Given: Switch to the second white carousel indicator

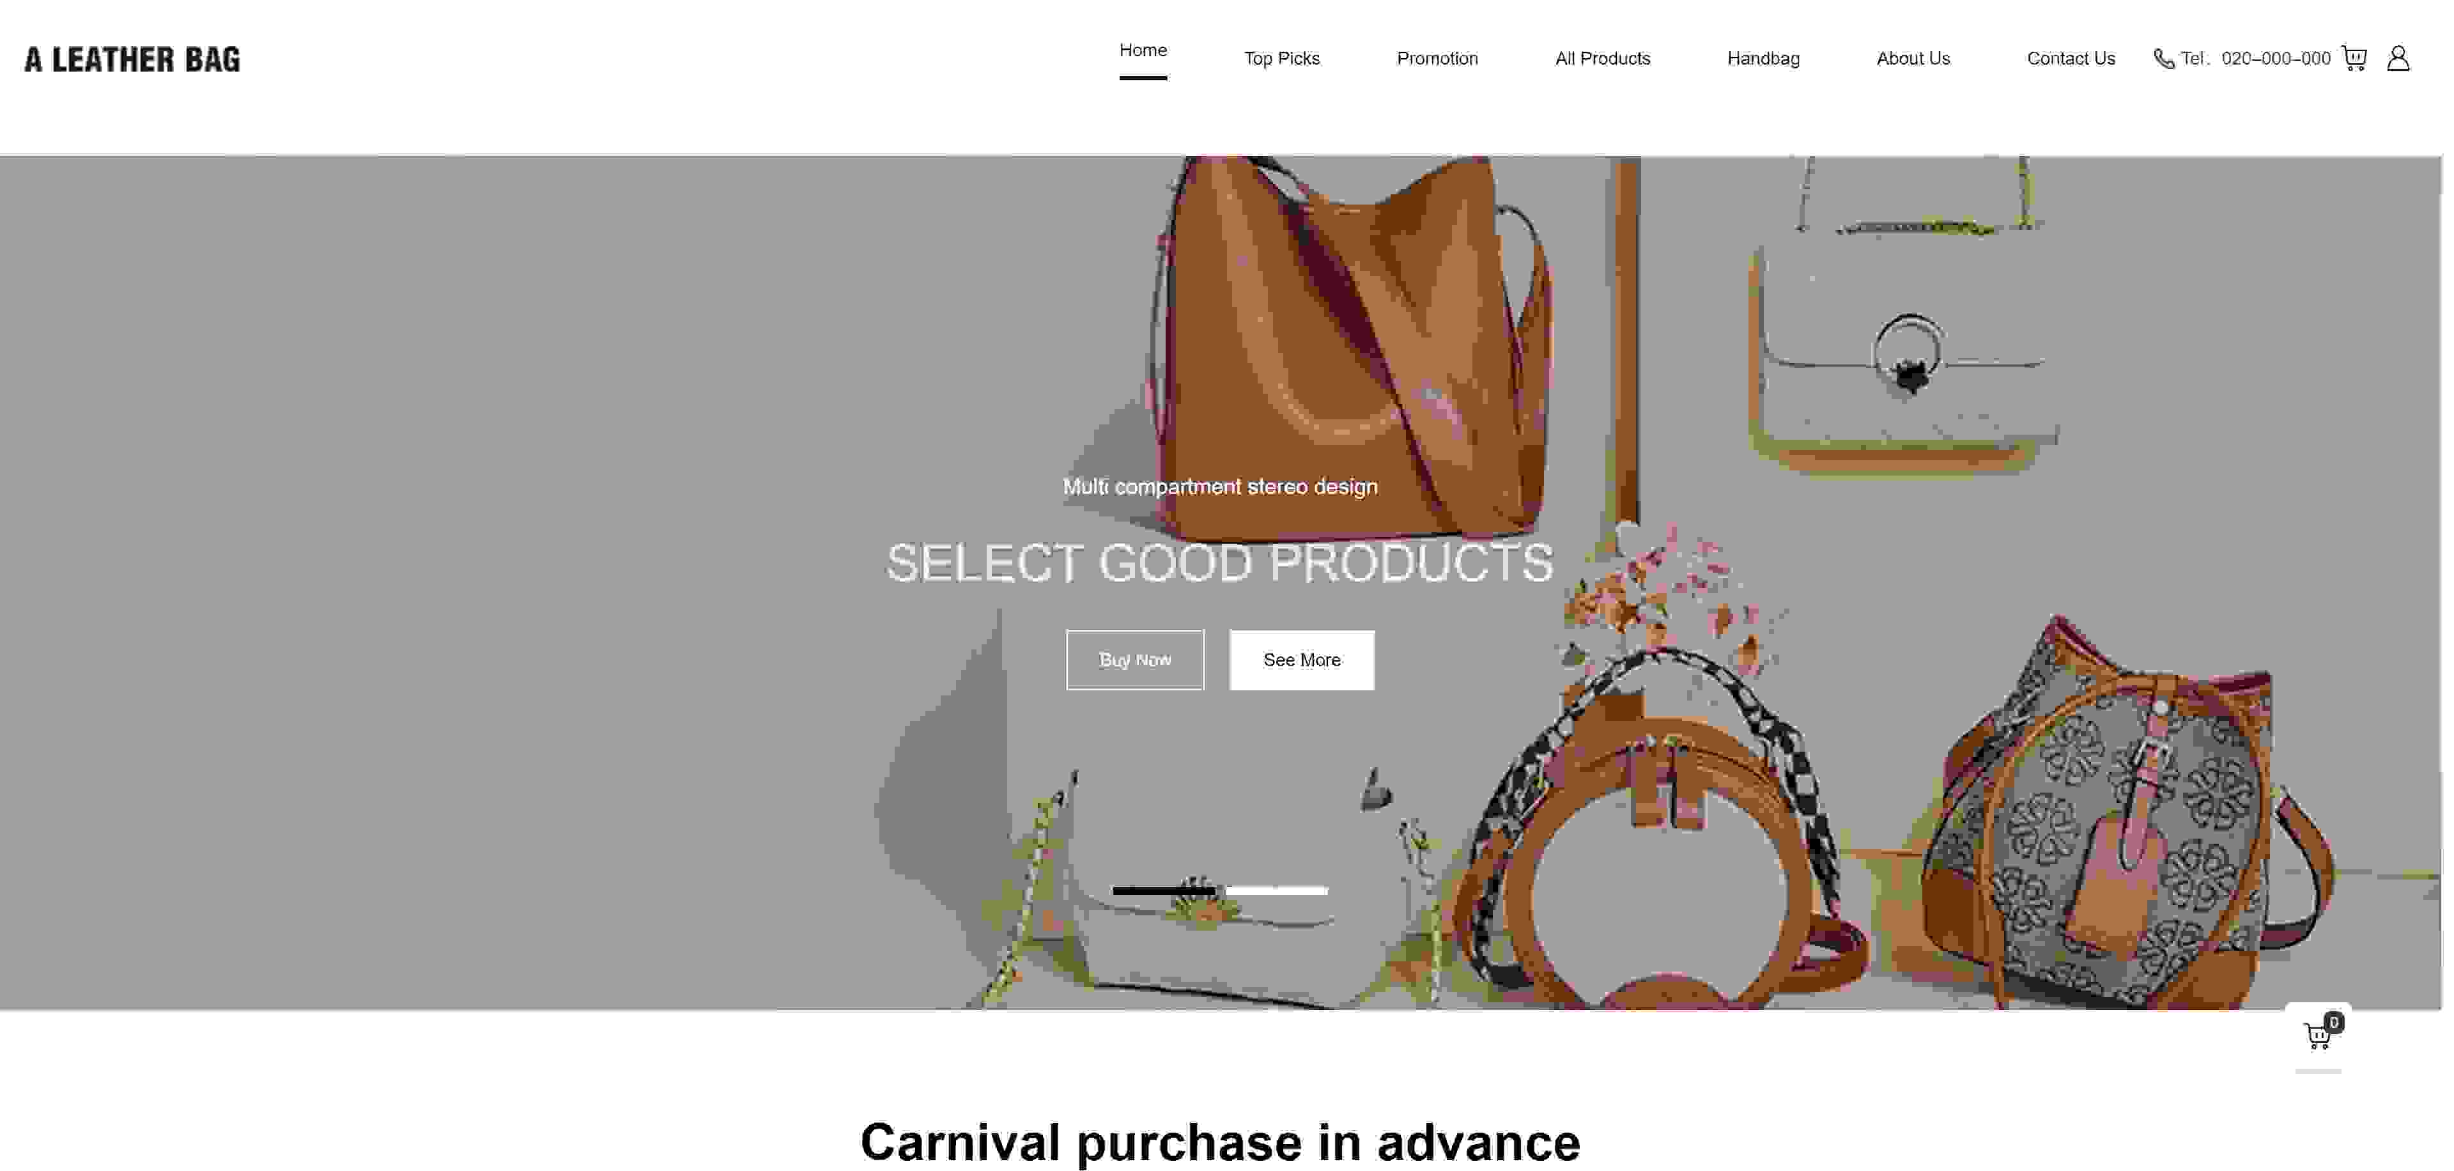Looking at the screenshot, I should pos(1277,890).
